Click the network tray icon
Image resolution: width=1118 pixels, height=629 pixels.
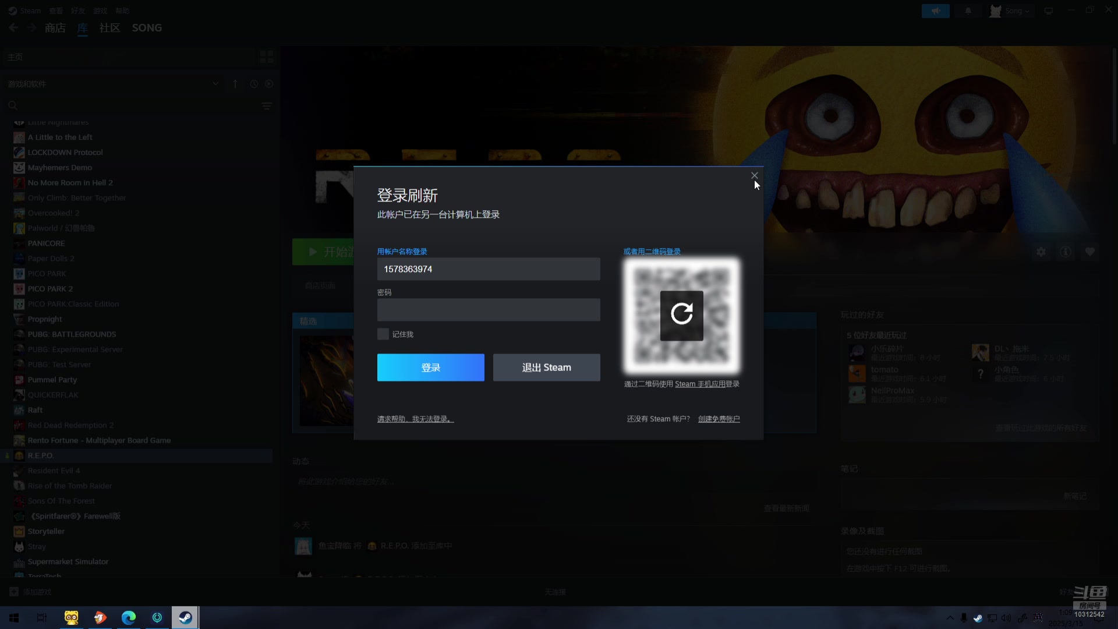tap(992, 618)
